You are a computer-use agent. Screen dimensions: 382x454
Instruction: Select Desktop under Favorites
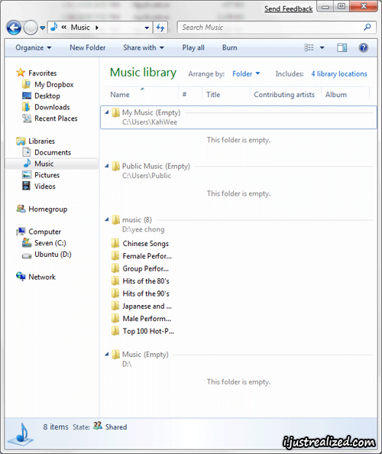[x=41, y=96]
